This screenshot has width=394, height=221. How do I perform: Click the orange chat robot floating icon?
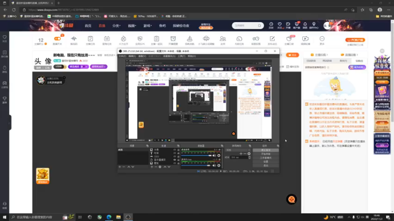pos(292,199)
